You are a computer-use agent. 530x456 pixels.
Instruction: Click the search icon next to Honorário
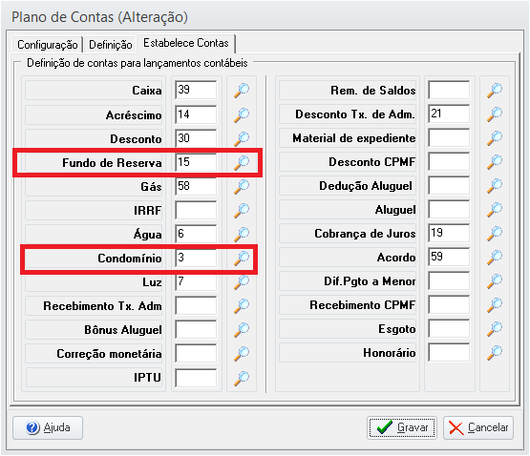pos(494,352)
